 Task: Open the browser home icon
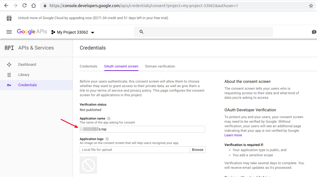(x=34, y=6)
